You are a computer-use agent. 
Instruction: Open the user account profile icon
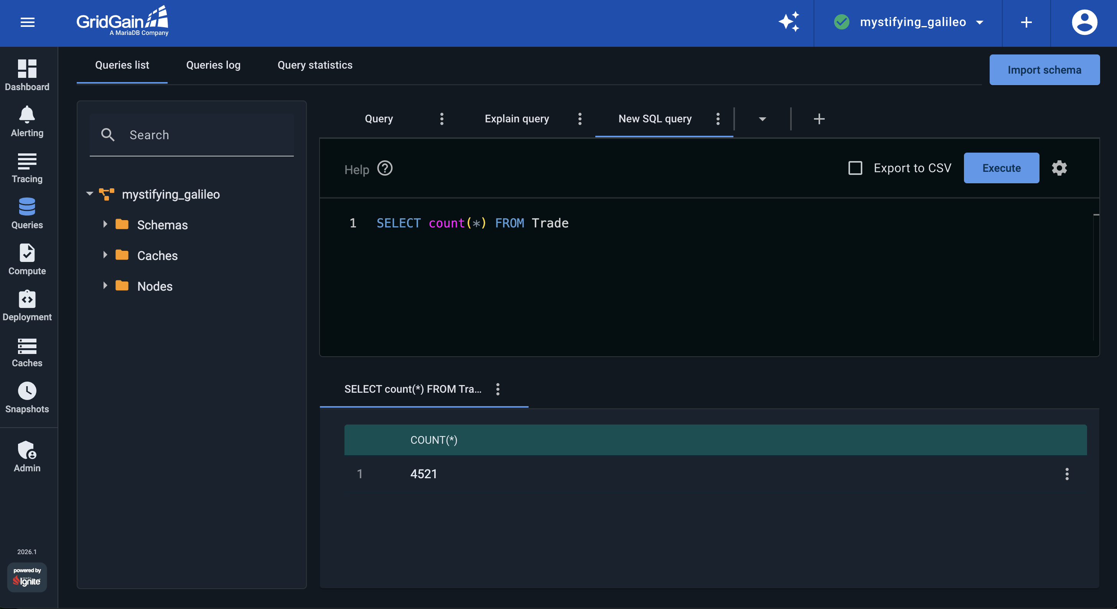[x=1084, y=22]
